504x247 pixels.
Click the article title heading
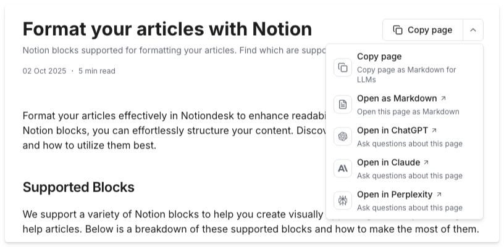pos(167,29)
